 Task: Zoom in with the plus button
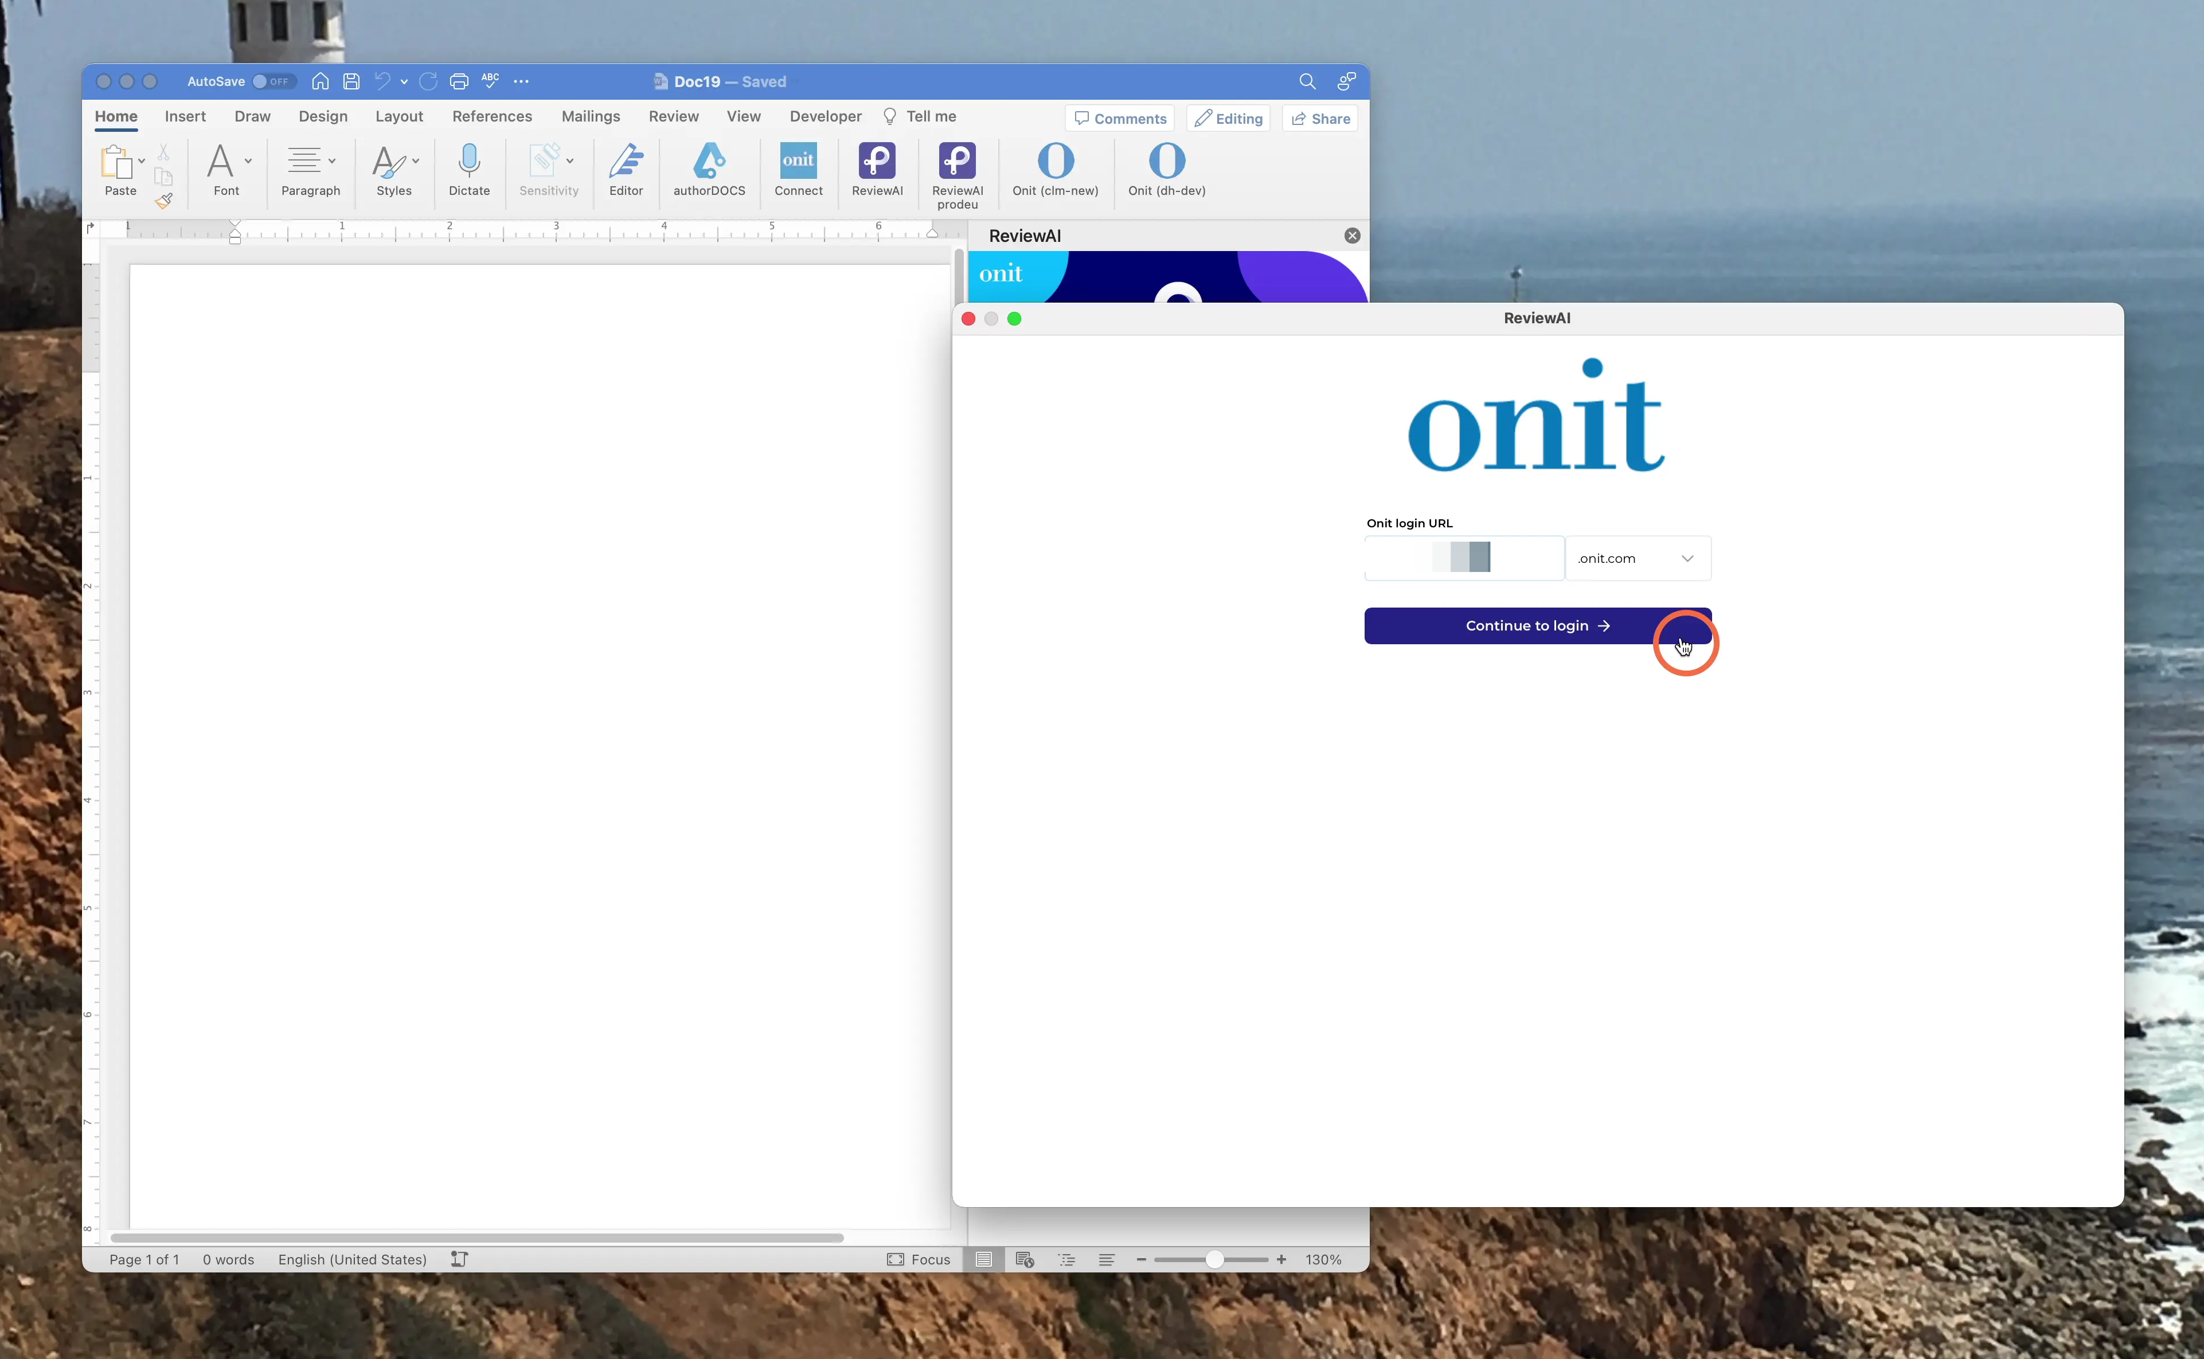[x=1281, y=1259]
